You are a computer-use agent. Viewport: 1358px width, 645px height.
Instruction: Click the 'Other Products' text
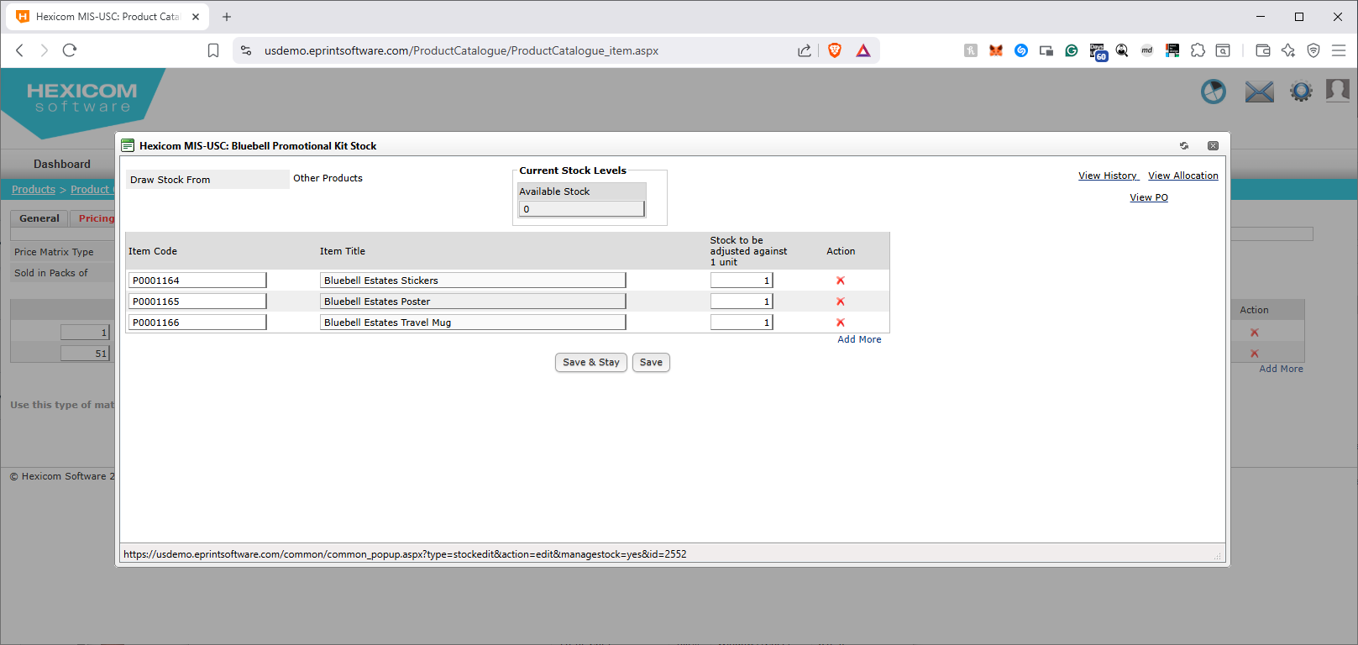tap(328, 178)
